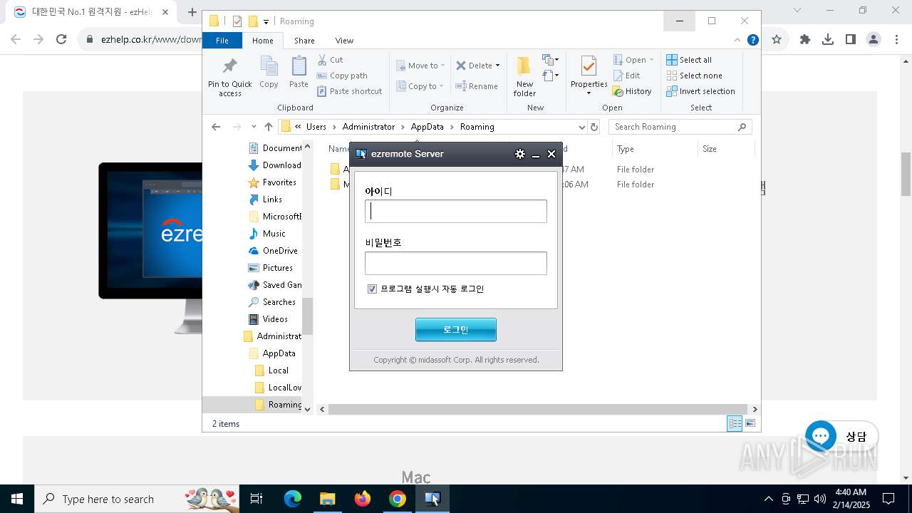Click the 비밀번호 password field

point(456,263)
